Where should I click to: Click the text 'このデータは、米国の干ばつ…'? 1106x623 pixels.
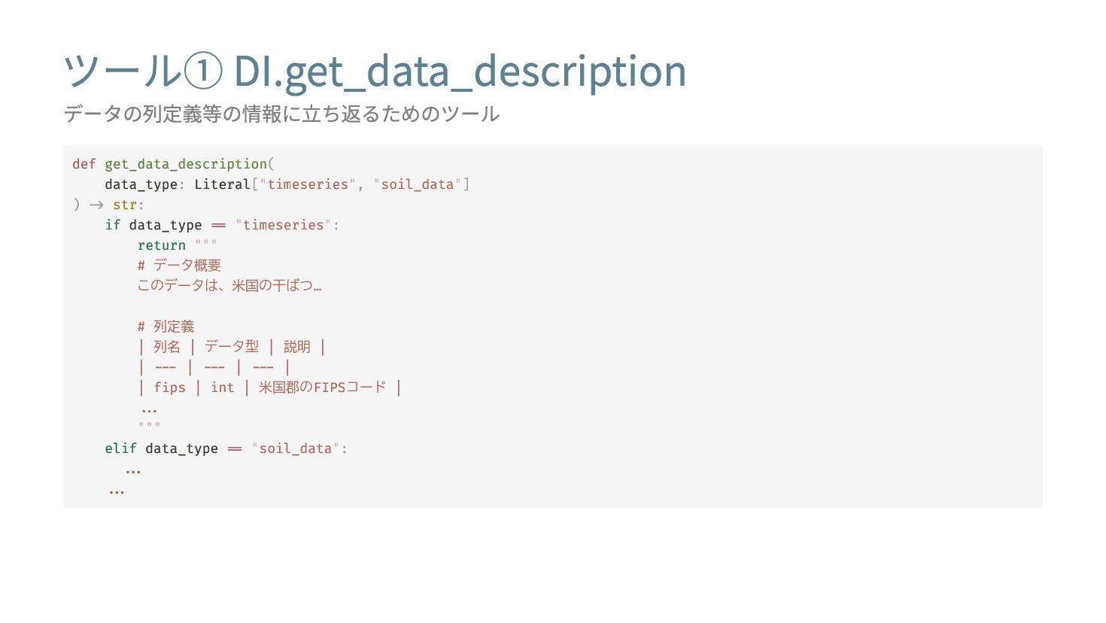click(229, 286)
